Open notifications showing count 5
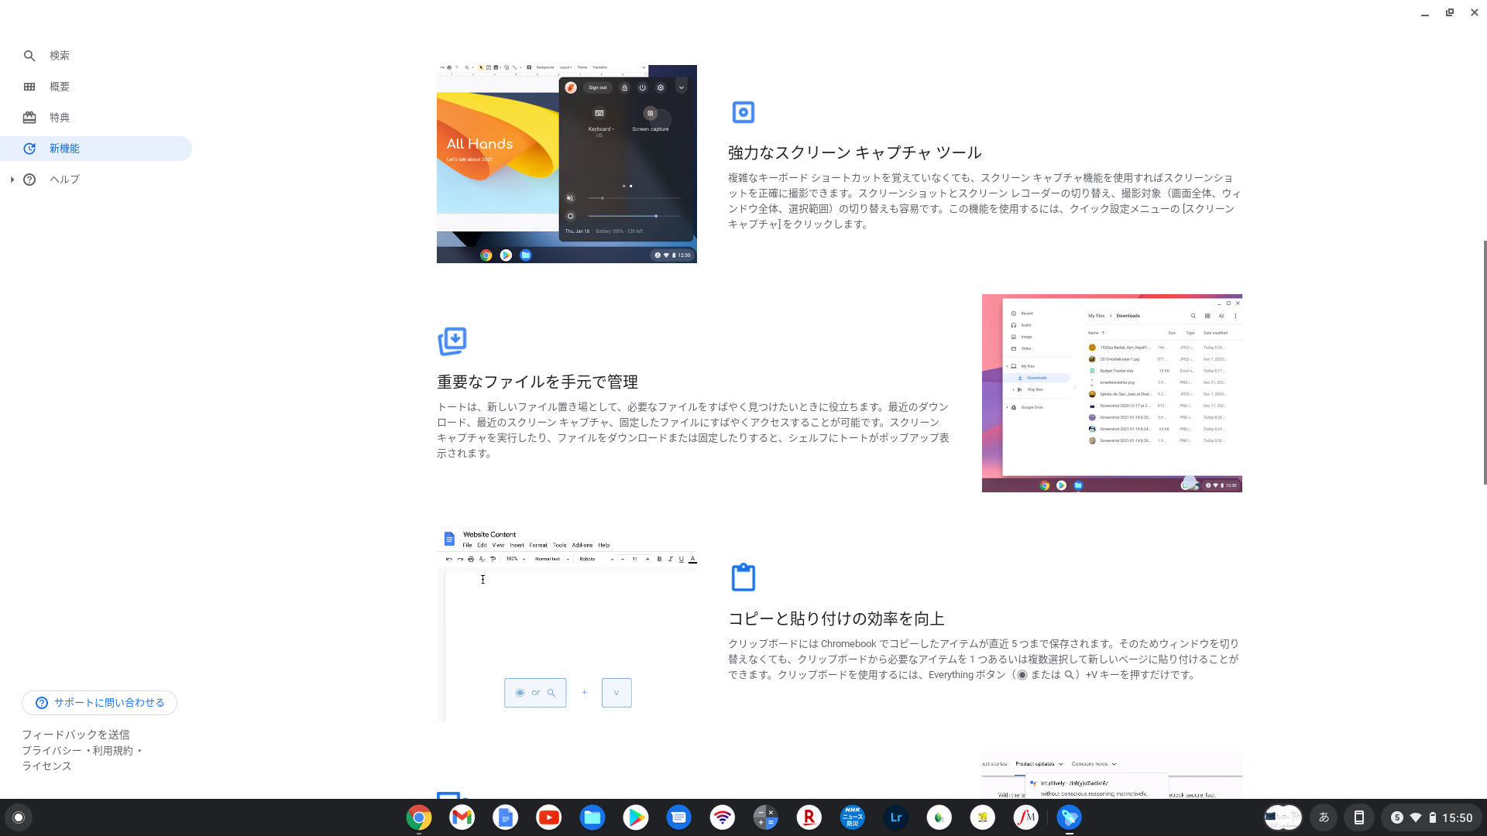 click(x=1397, y=817)
